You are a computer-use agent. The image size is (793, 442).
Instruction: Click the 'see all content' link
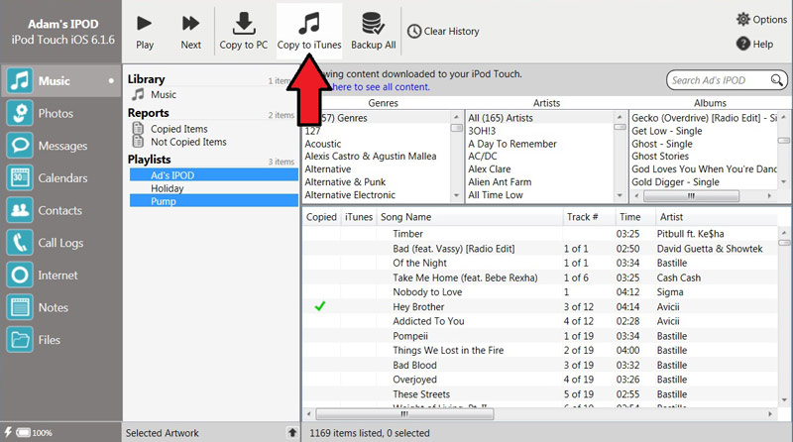coord(380,87)
